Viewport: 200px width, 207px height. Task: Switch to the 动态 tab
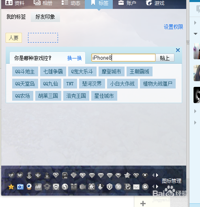[71, 3]
